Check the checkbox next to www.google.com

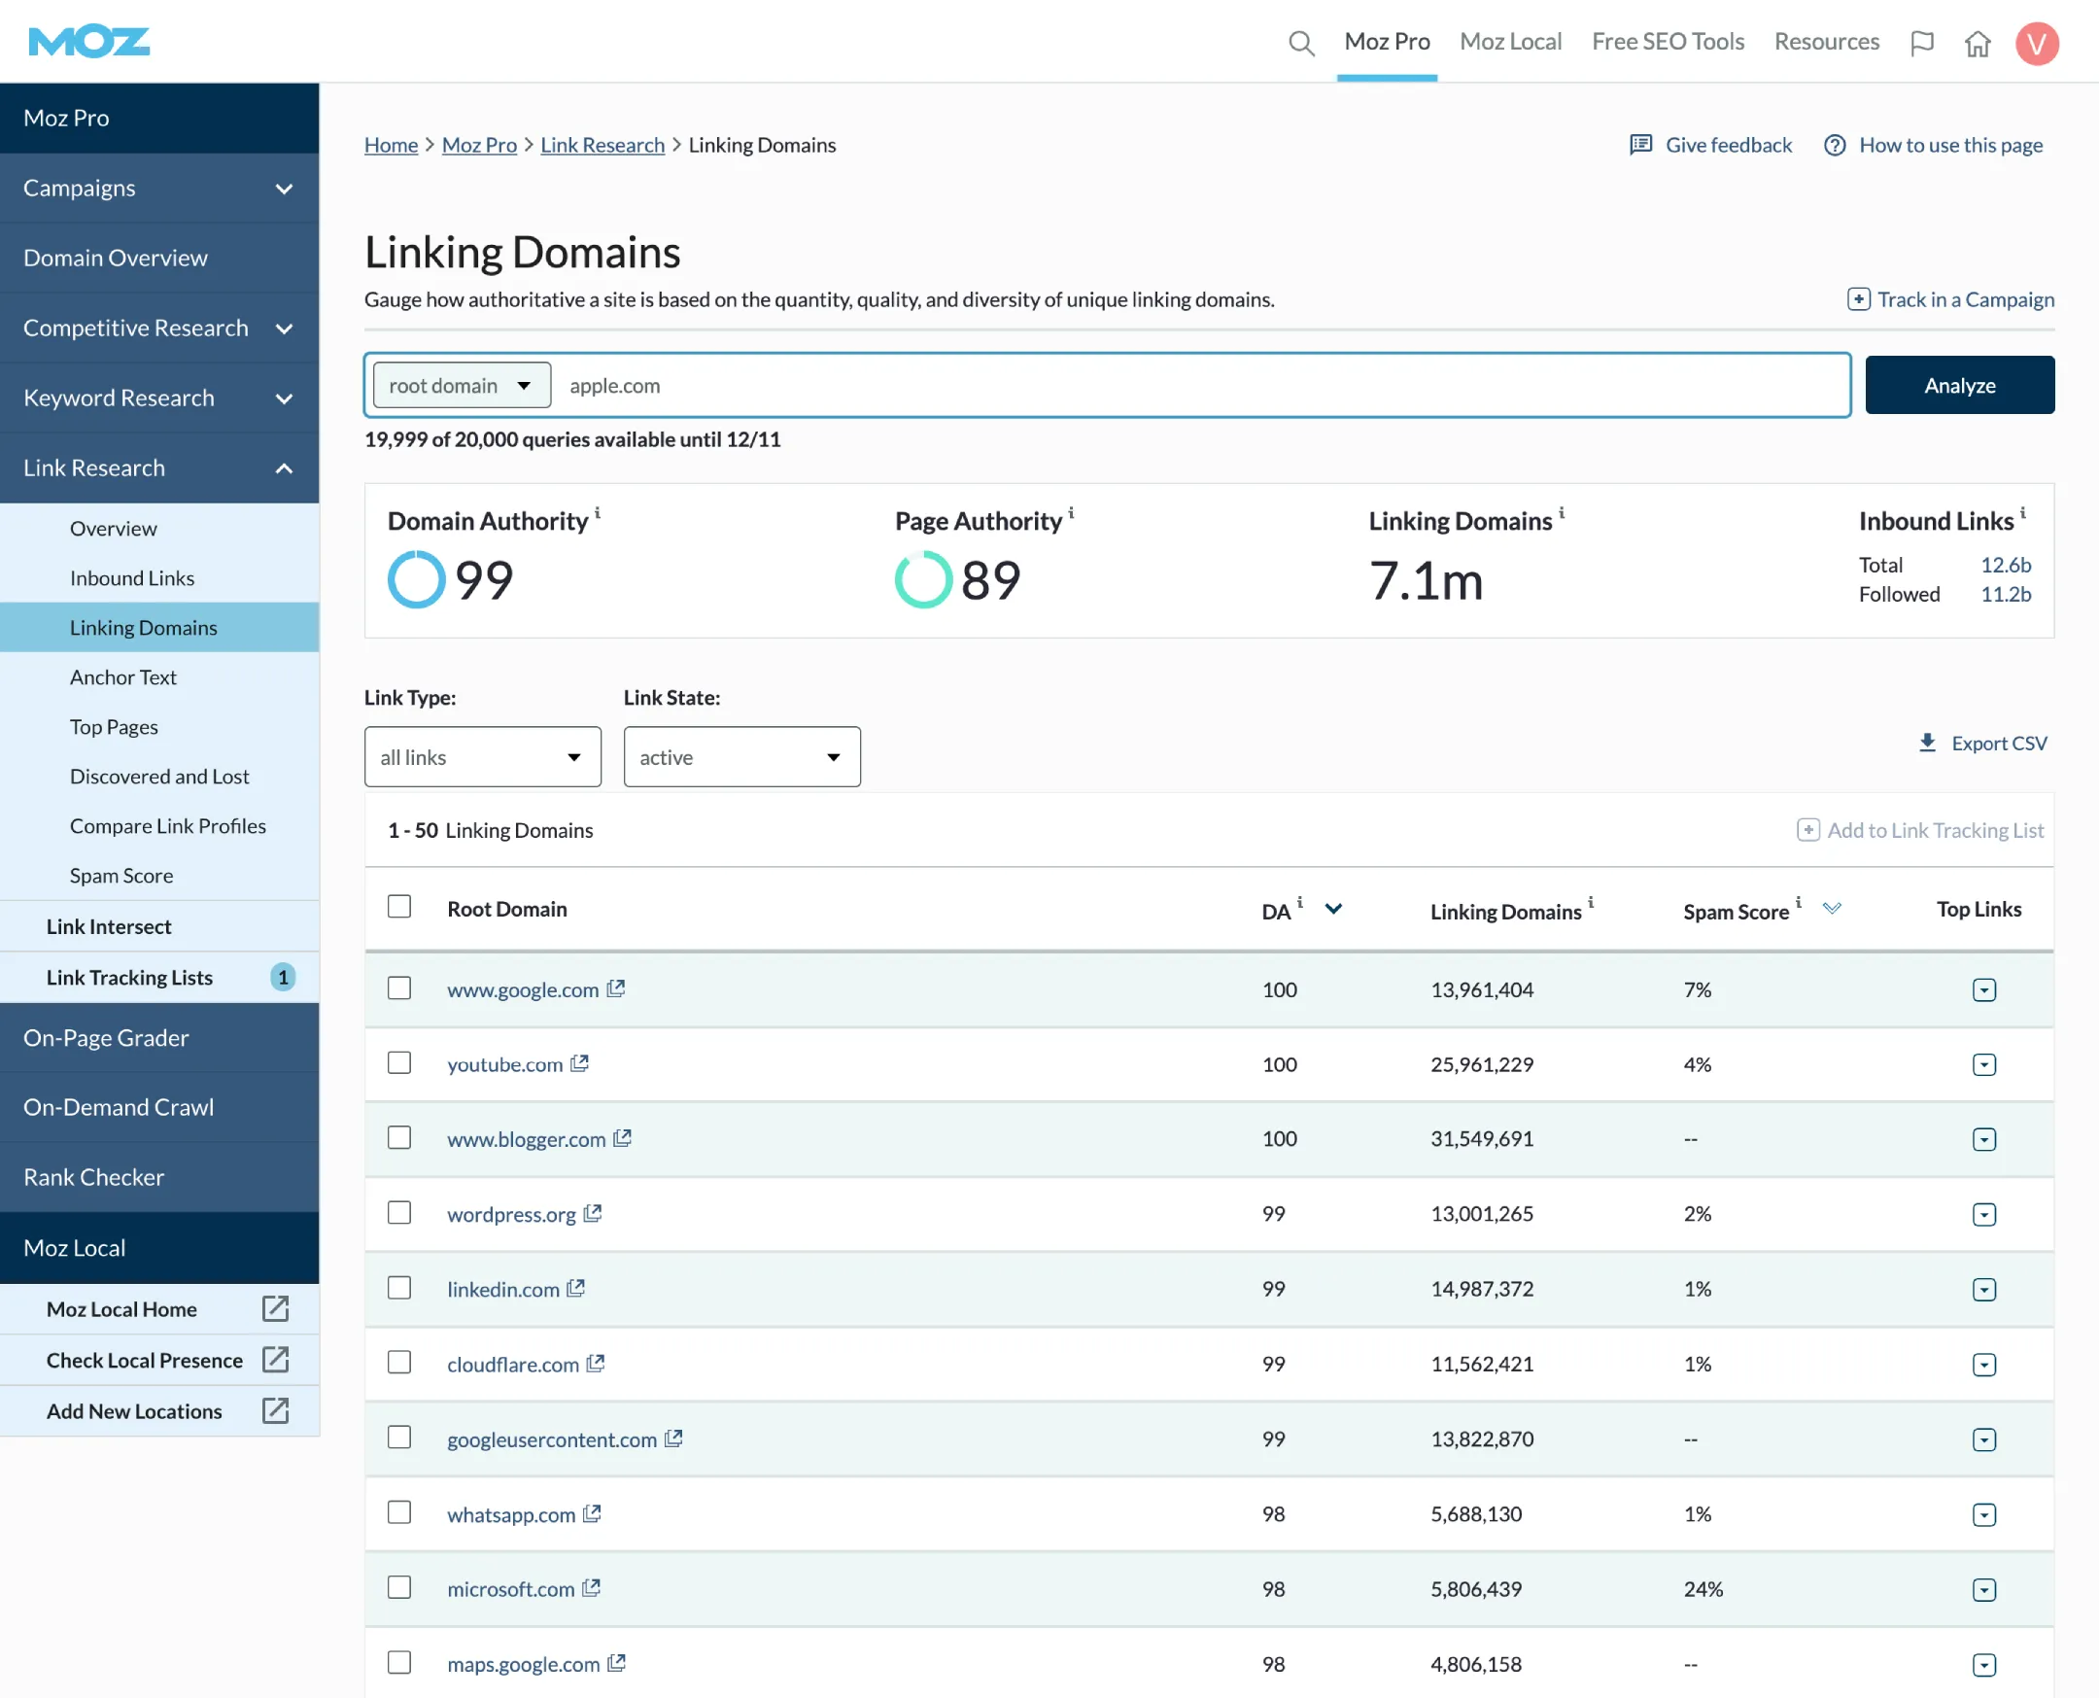coord(398,988)
